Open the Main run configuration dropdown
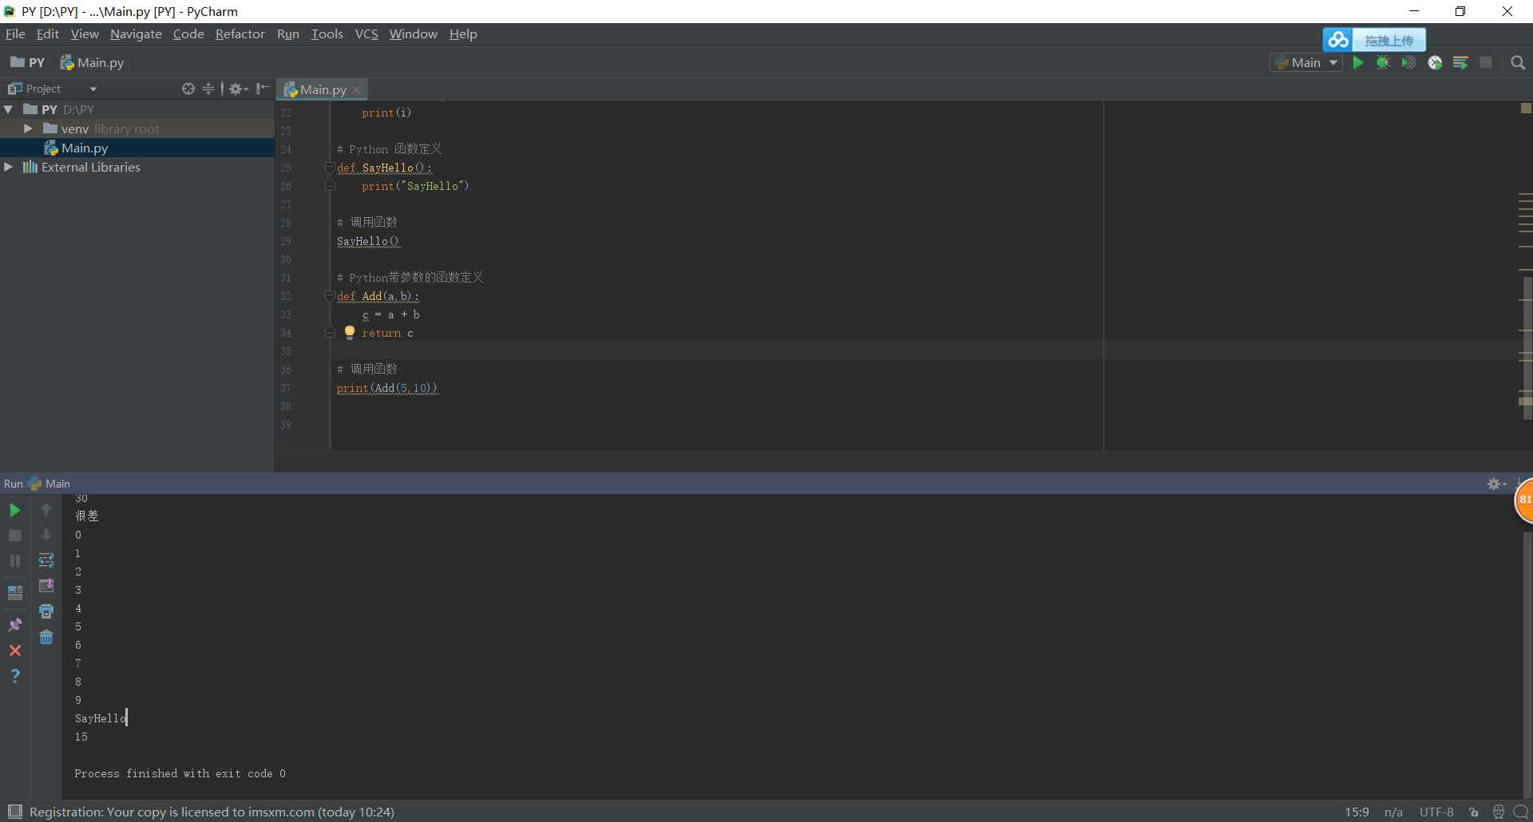 (x=1305, y=63)
